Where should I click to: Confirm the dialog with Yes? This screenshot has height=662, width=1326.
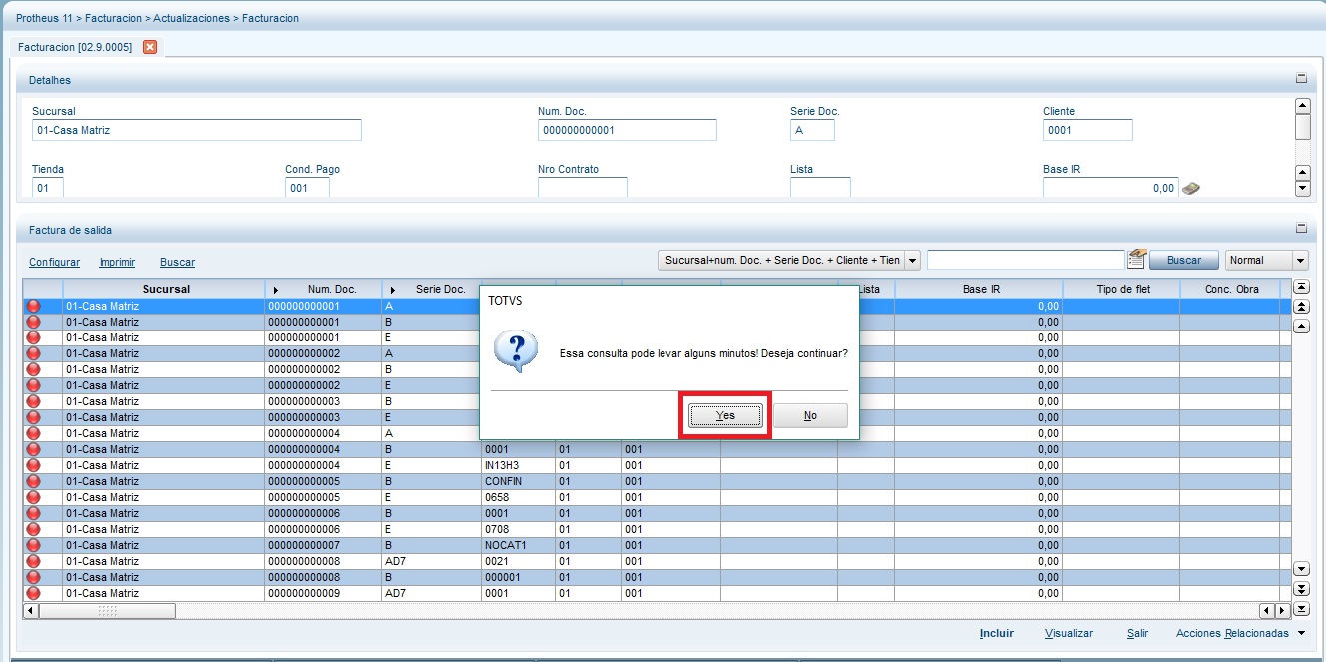tap(726, 415)
